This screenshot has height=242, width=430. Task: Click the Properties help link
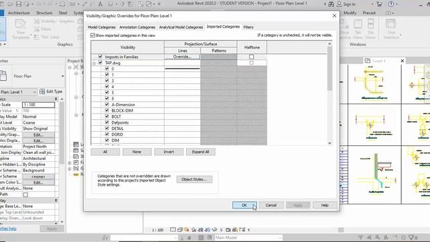pos(8,229)
